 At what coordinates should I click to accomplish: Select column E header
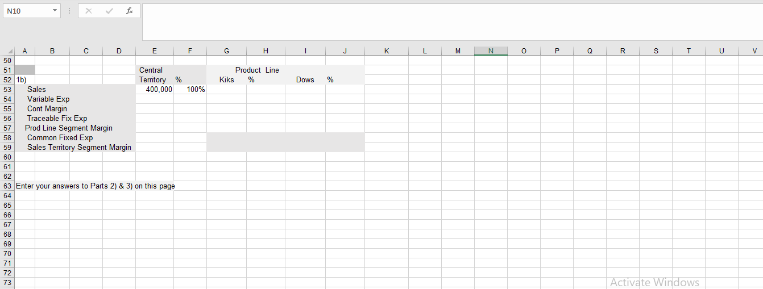[x=155, y=51]
